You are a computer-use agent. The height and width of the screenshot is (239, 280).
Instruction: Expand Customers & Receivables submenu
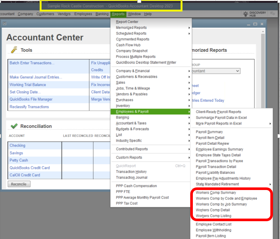pyautogui.click(x=189, y=77)
